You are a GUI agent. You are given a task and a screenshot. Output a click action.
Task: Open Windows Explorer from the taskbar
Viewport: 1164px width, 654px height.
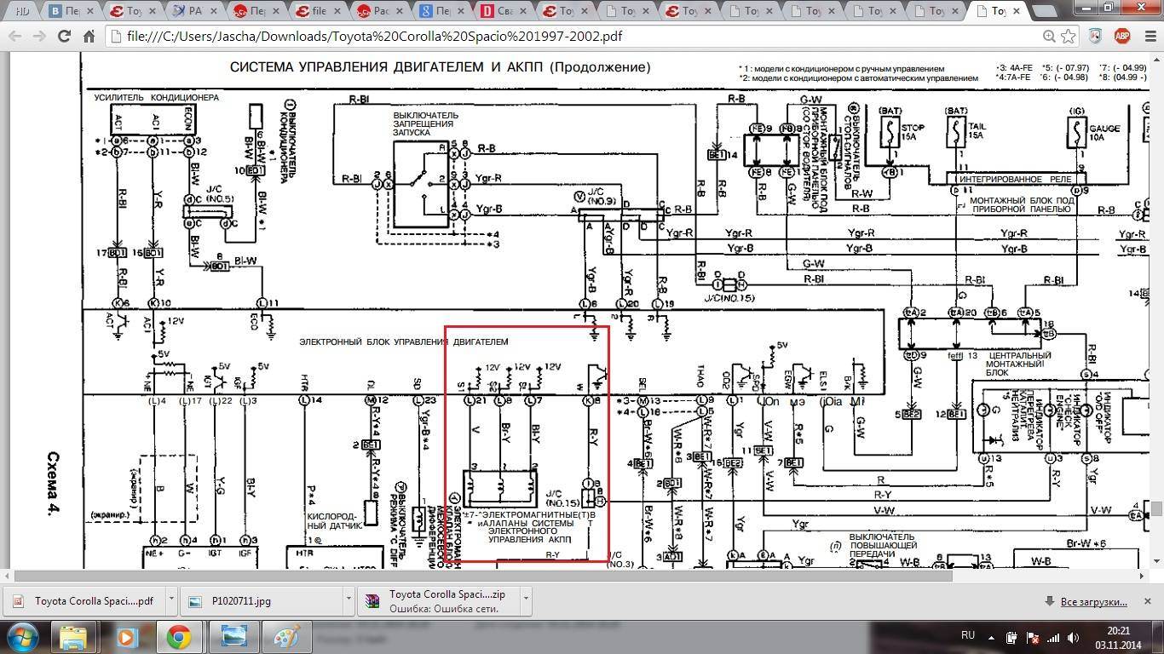tap(74, 636)
